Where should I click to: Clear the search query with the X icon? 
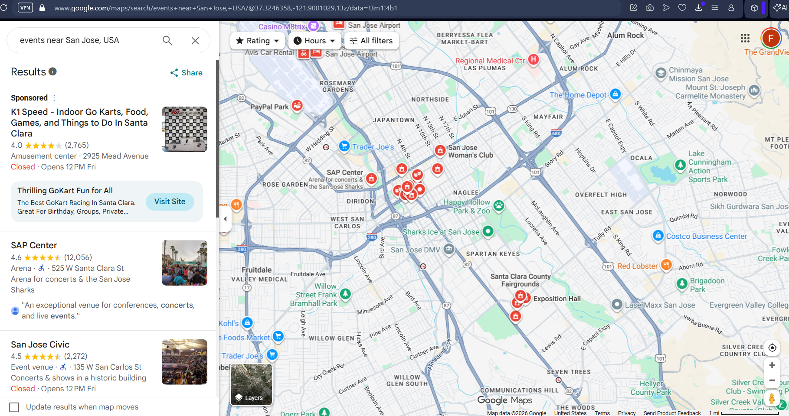coord(195,40)
